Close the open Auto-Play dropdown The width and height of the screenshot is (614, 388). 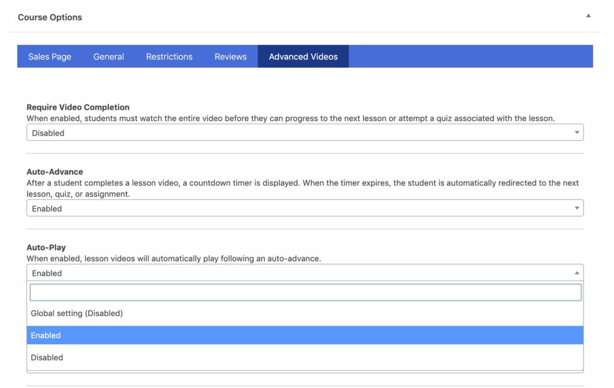pos(305,272)
